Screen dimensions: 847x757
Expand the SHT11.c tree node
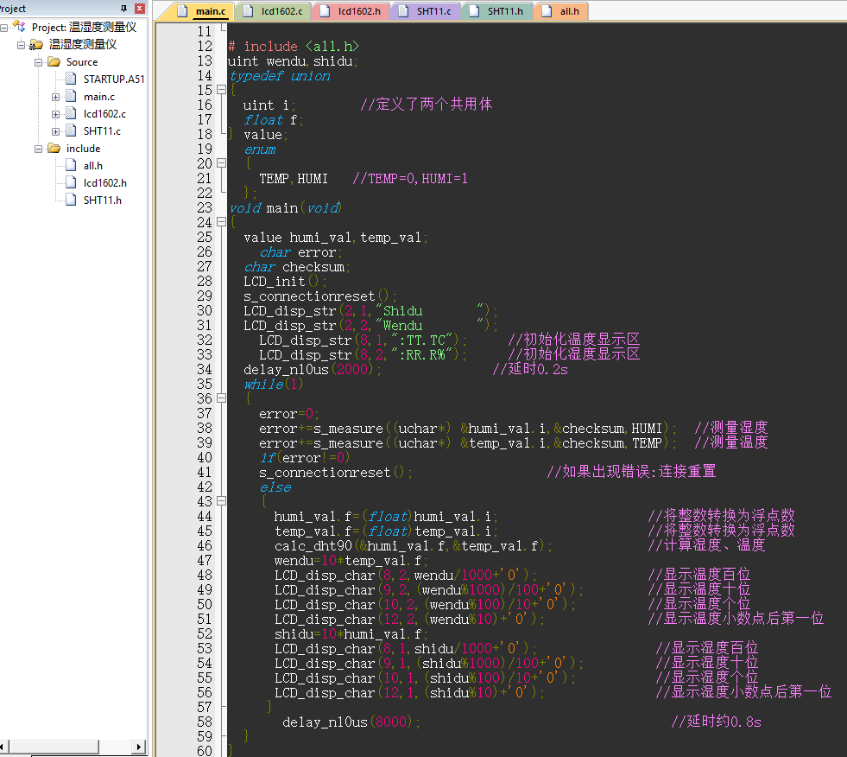(55, 131)
